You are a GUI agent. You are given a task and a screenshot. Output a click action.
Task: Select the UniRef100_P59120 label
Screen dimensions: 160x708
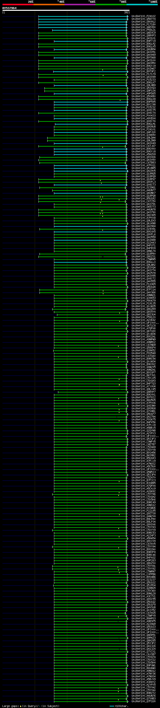[x=143, y=317]
